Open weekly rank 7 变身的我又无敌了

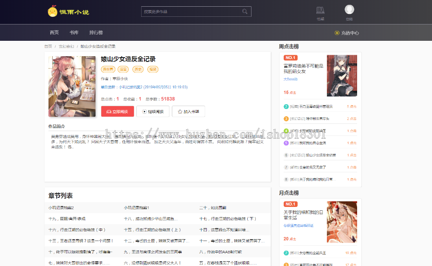[x=312, y=167]
